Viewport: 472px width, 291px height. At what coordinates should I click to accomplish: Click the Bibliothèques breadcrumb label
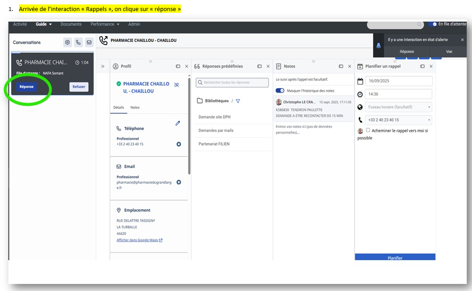click(x=217, y=101)
